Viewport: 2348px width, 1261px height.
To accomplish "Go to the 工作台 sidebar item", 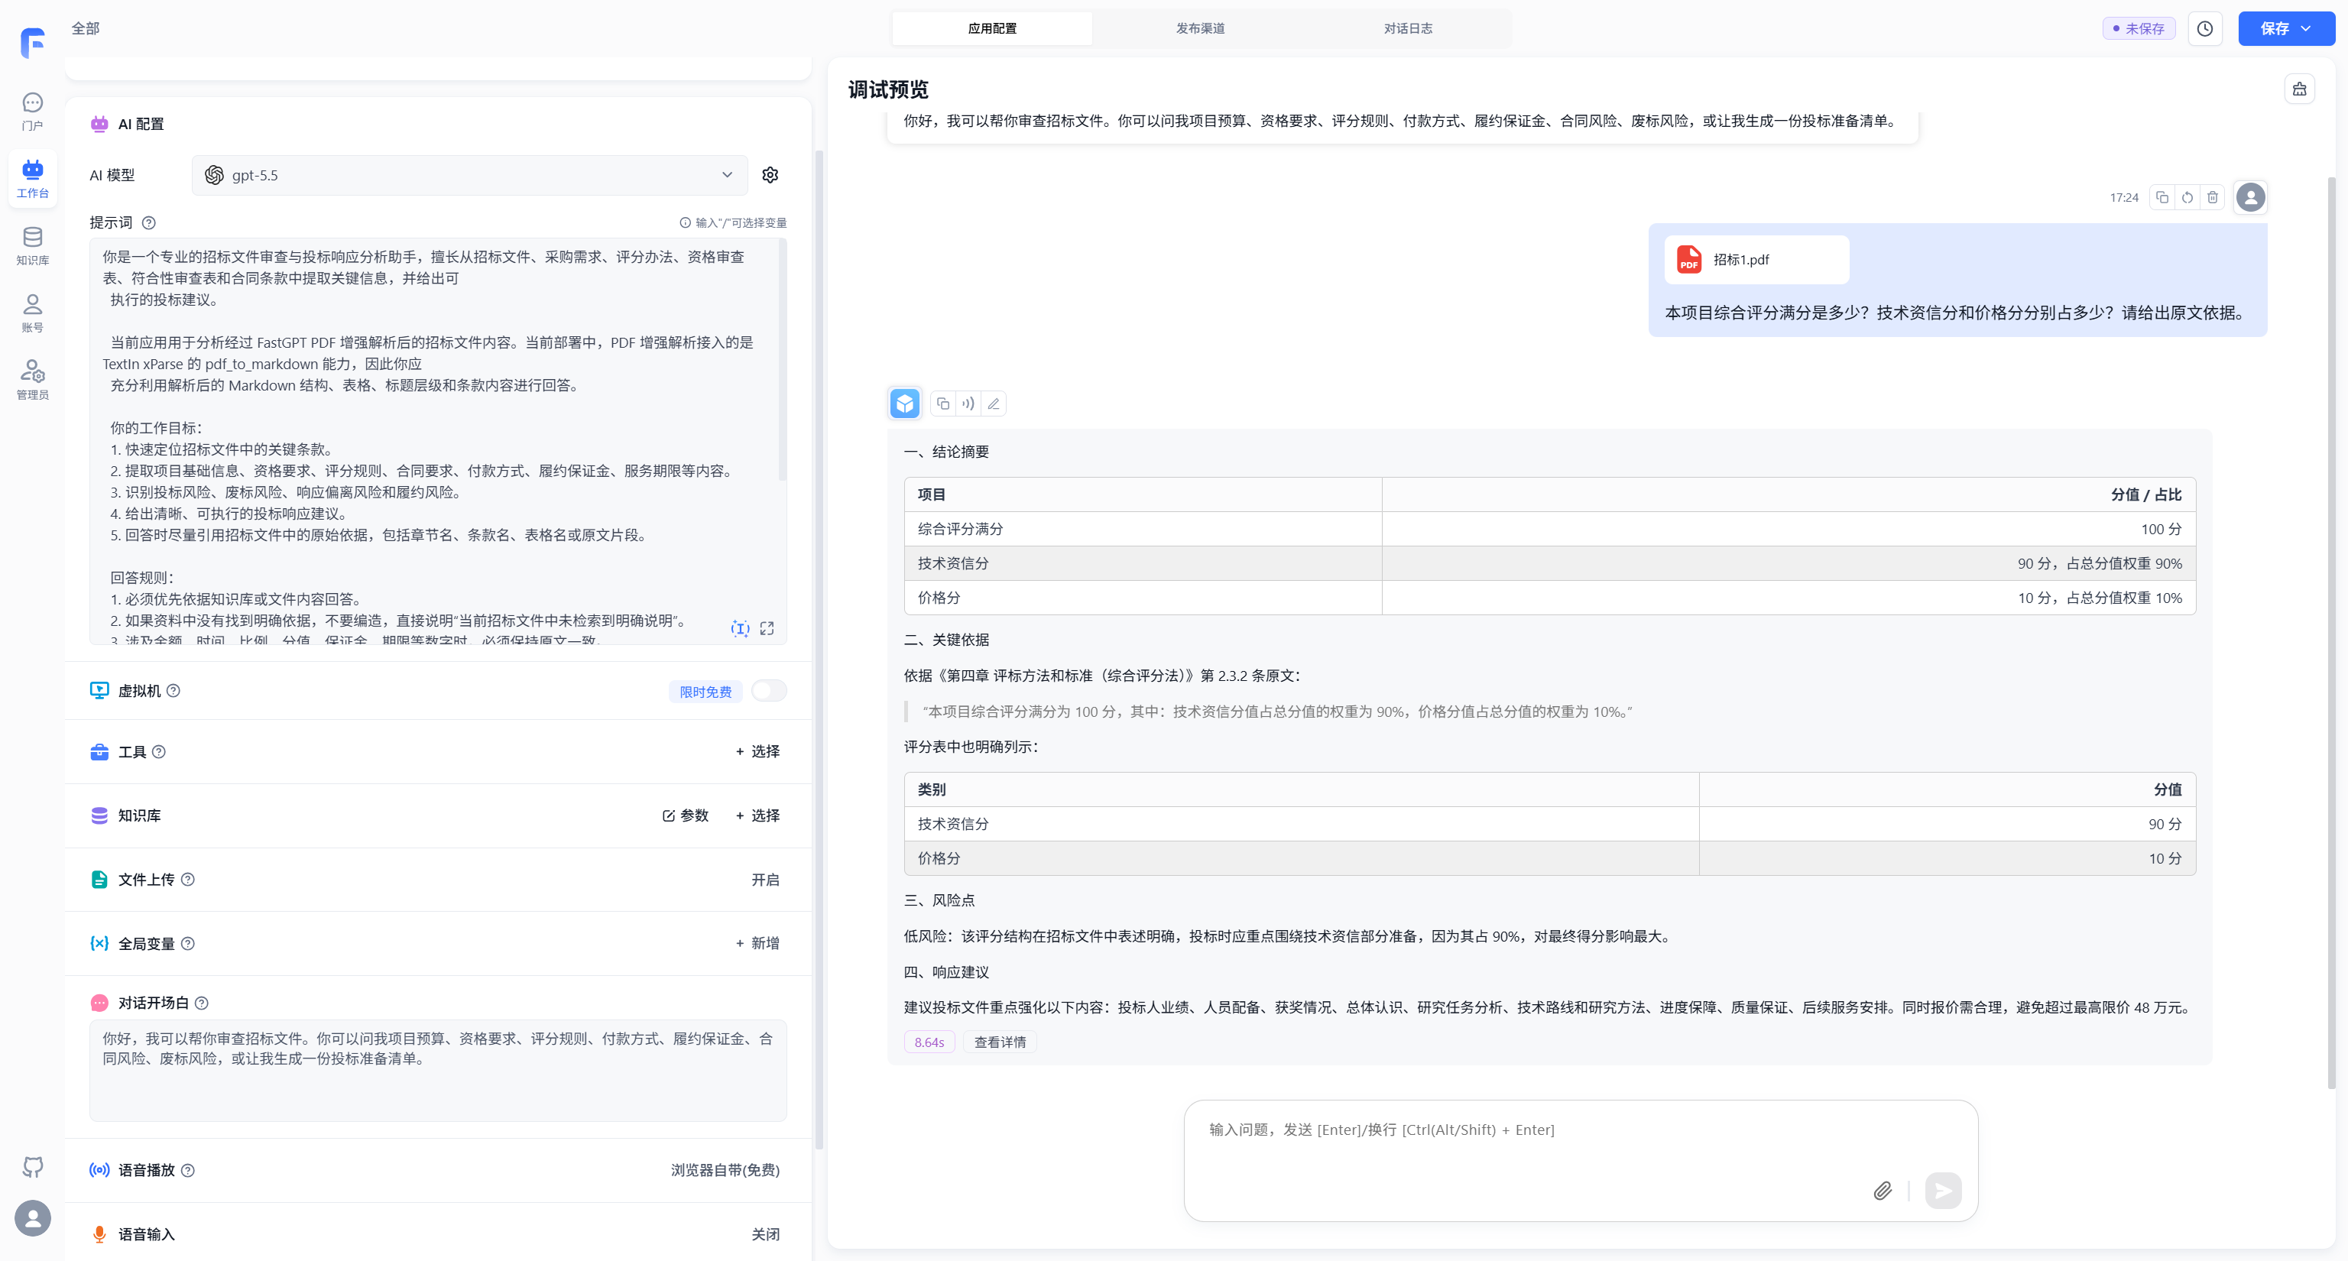I will coord(33,179).
